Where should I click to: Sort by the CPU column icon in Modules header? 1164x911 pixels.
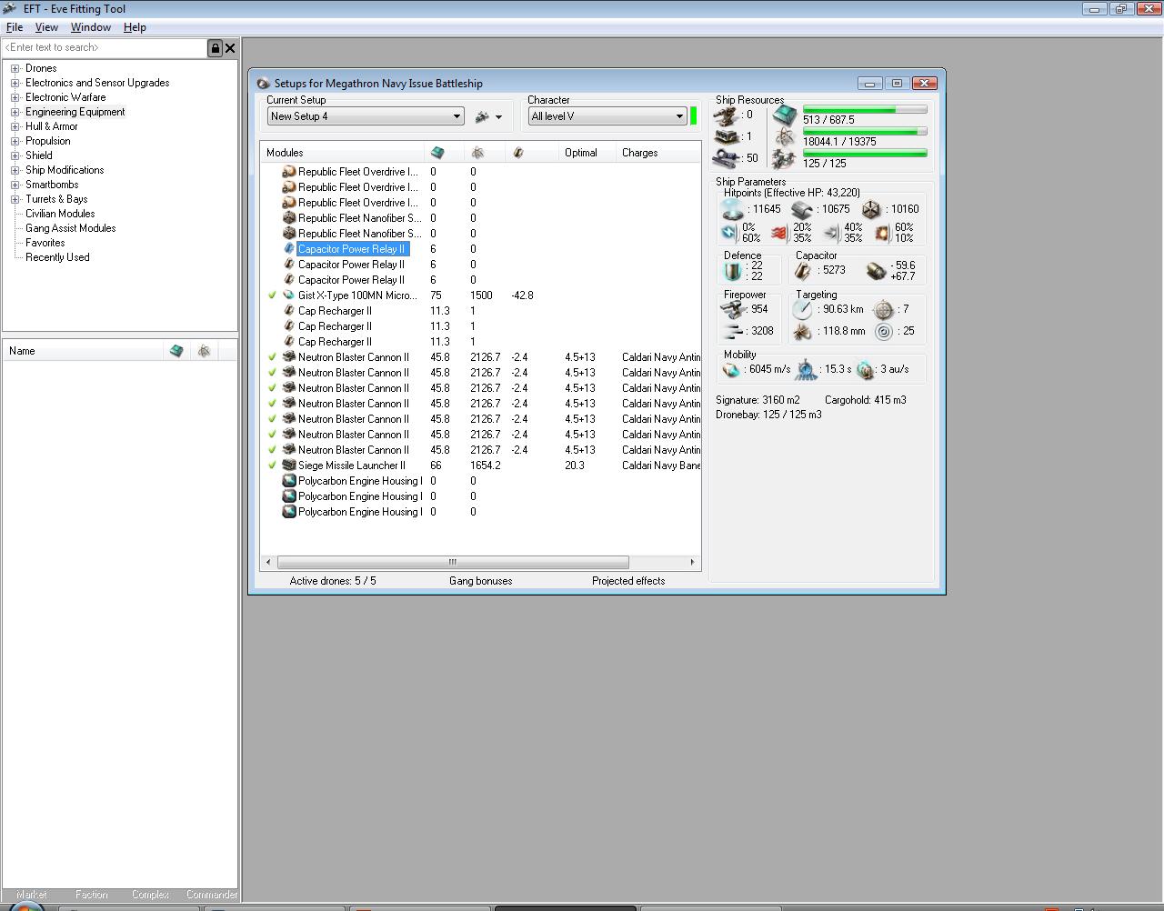pyautogui.click(x=437, y=153)
